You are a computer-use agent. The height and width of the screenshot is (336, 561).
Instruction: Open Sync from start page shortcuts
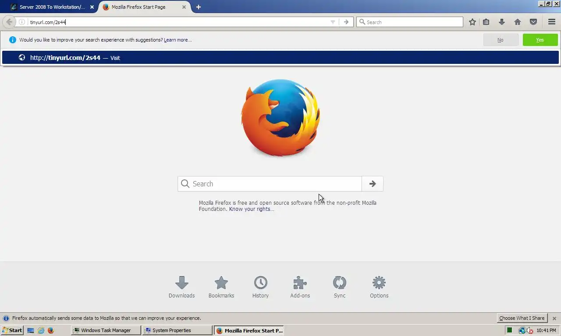tap(340, 287)
